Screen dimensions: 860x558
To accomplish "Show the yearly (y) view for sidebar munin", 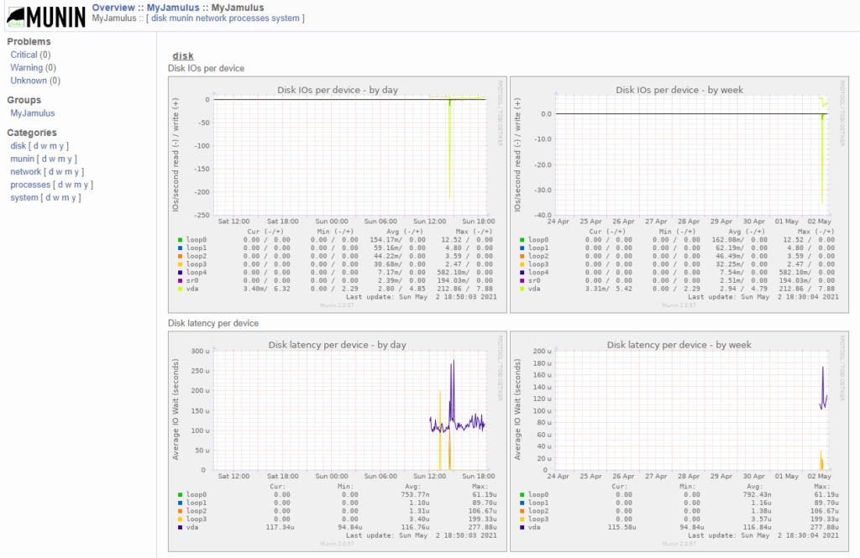I will 70,159.
